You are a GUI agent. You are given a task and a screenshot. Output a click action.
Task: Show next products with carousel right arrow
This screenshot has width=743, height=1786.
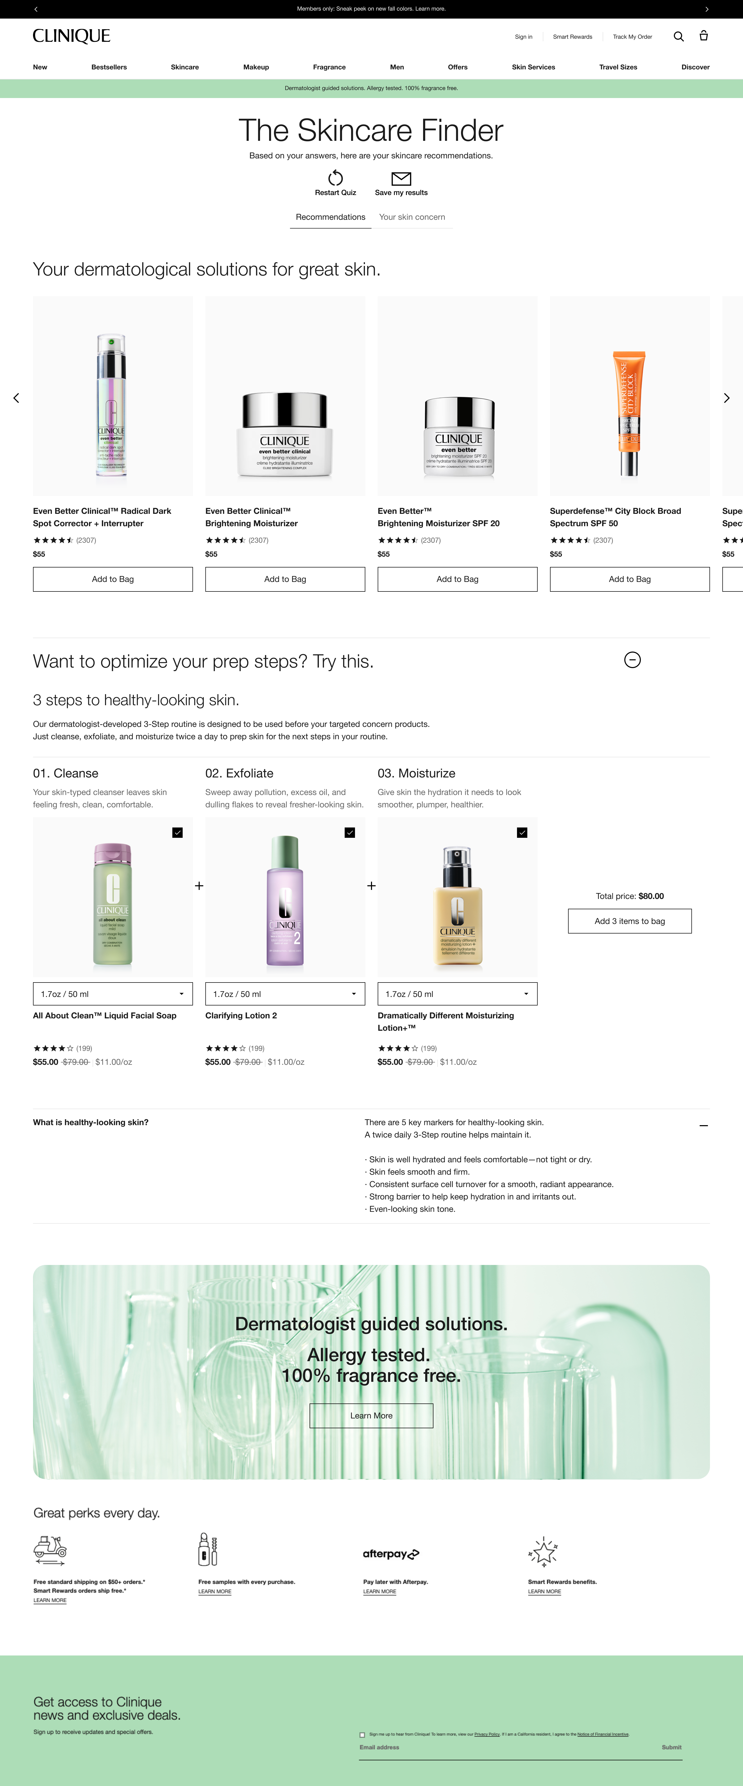tap(726, 398)
